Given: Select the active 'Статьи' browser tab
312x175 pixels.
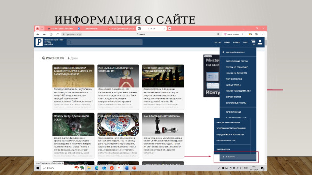Looking at the screenshot, I should coord(152,29).
